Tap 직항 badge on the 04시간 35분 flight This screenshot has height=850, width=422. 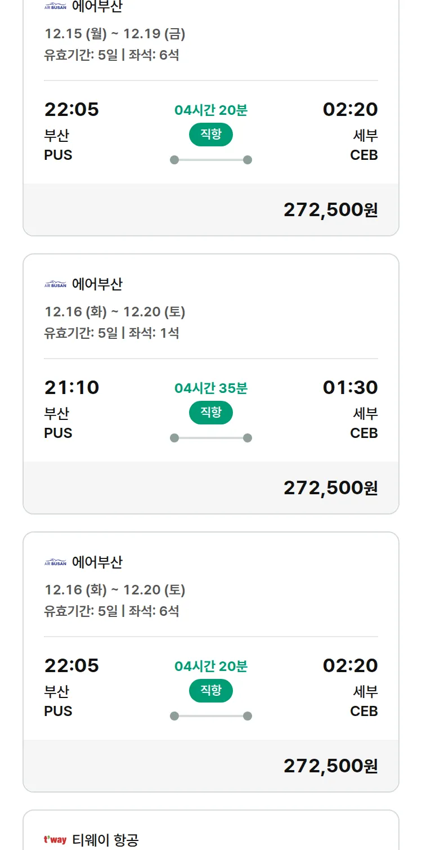[x=211, y=413]
